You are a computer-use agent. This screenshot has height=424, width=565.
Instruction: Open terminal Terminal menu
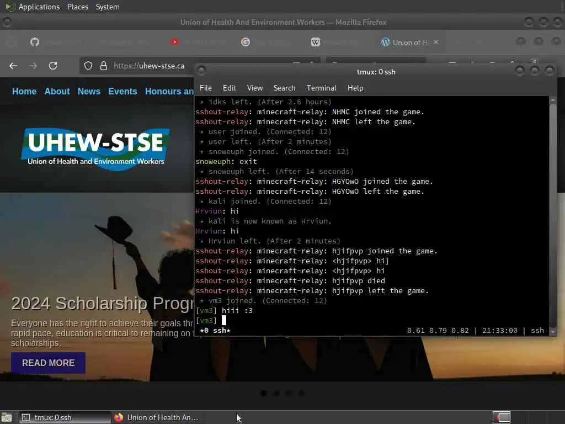click(x=322, y=88)
